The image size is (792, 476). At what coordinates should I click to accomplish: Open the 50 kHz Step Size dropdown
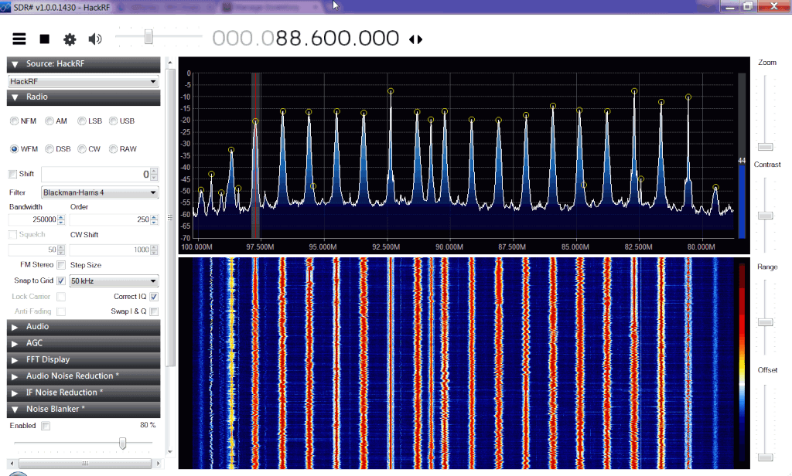click(x=114, y=280)
